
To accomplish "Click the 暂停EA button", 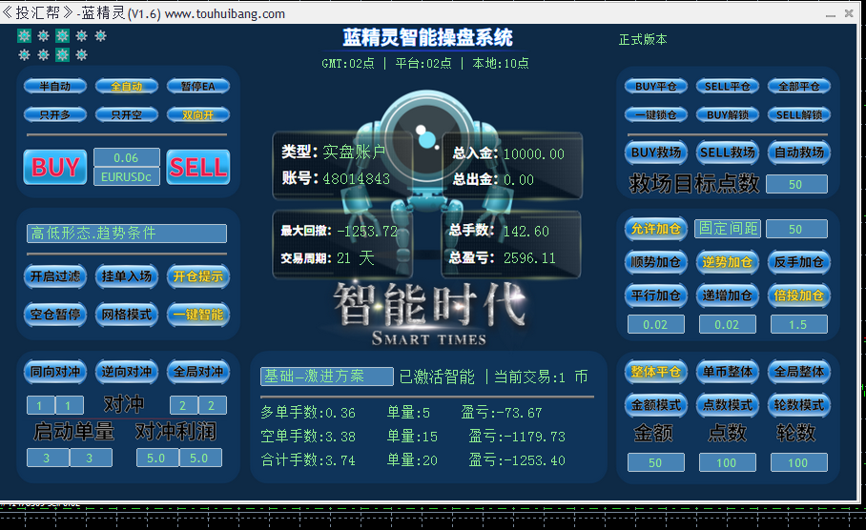I will coord(197,86).
